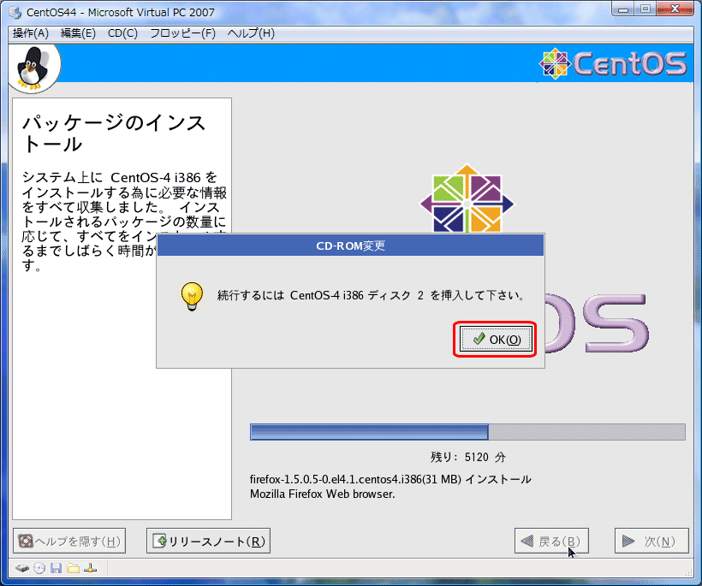Viewport: 702px width, 586px height.
Task: Close the Virtual PC window
Action: [675, 9]
